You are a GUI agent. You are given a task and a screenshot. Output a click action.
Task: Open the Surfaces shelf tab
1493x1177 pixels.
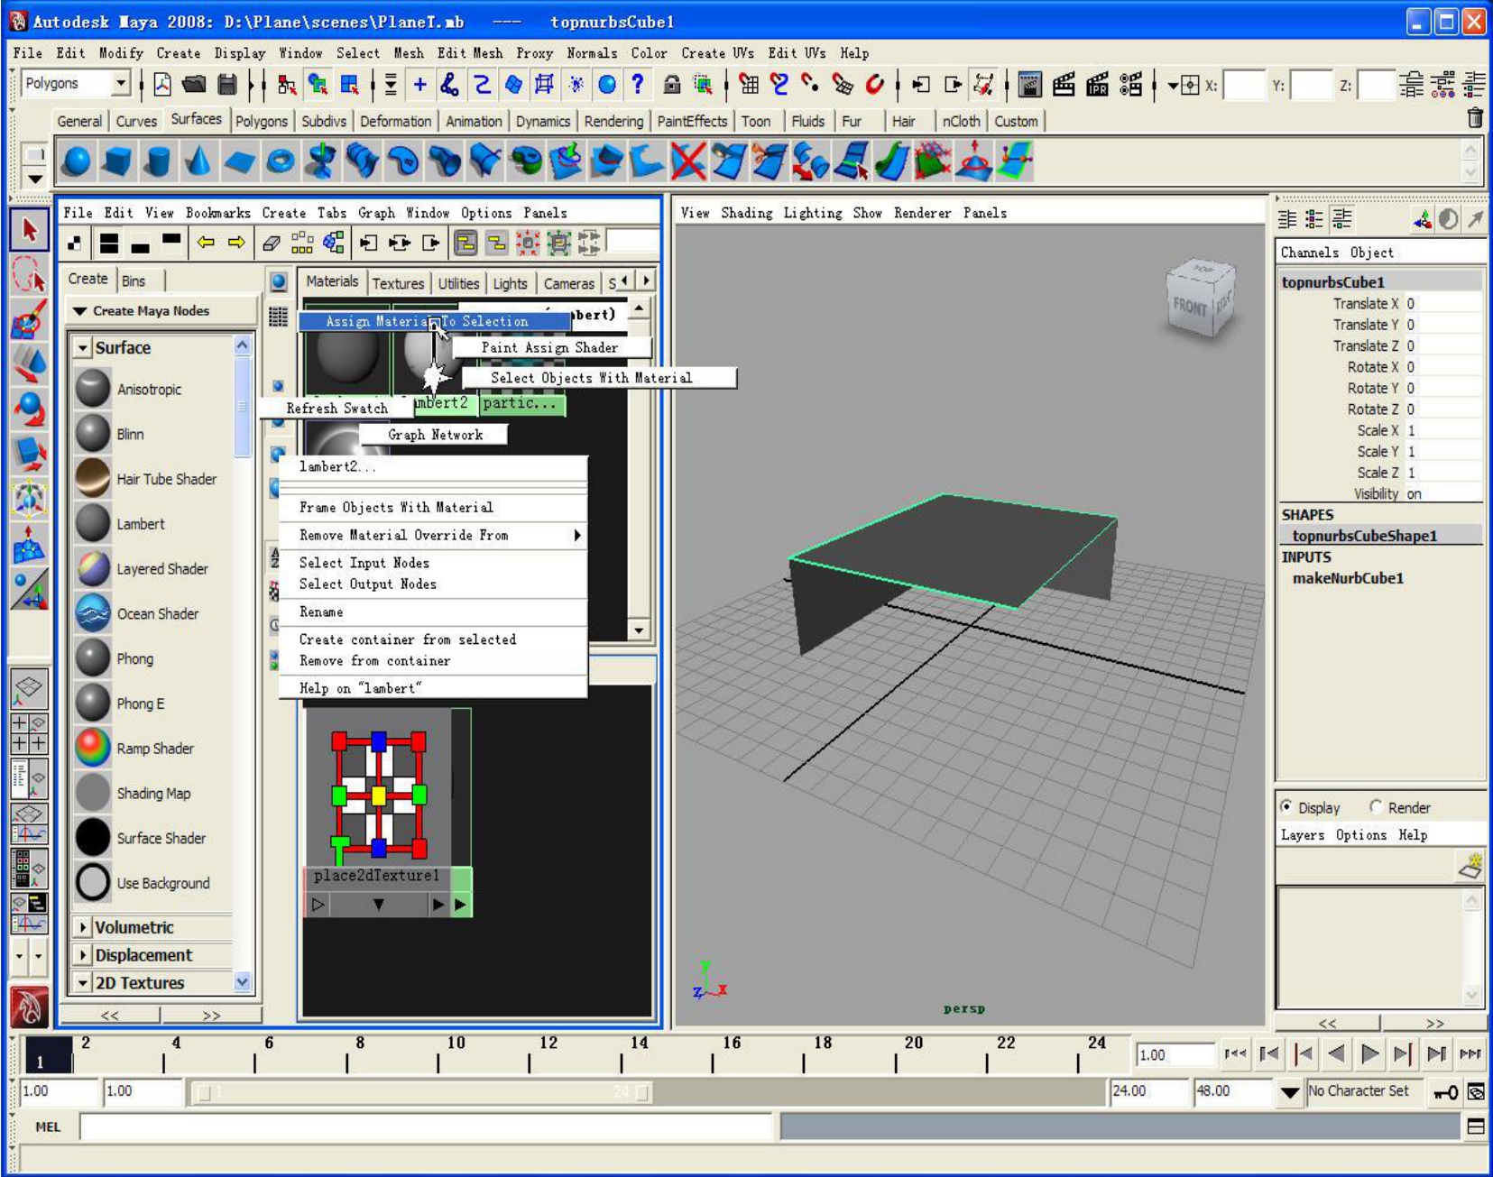[196, 119]
